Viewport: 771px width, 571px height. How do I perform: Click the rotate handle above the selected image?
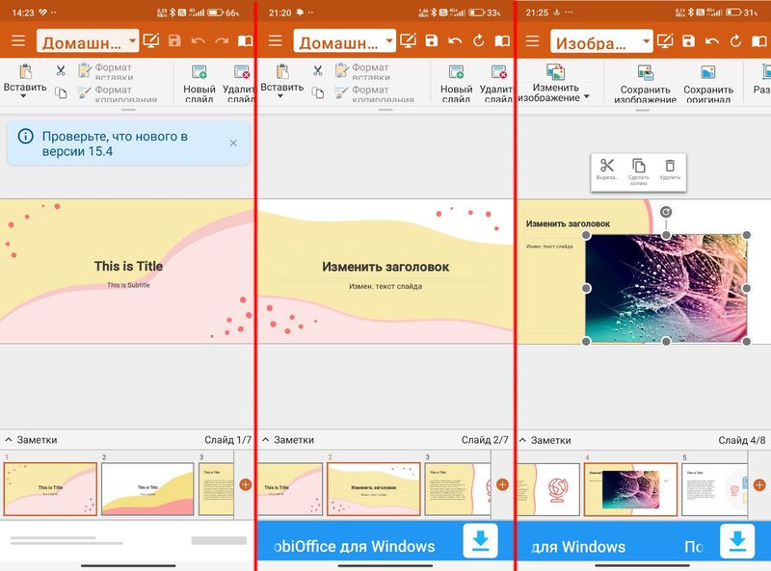click(666, 212)
